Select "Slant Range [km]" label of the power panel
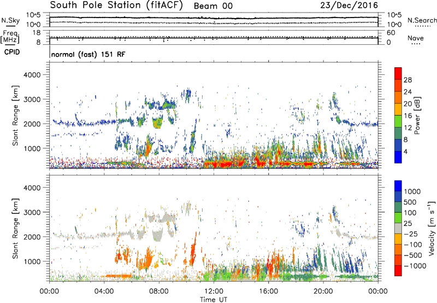This screenshot has width=437, height=303. click(x=15, y=115)
